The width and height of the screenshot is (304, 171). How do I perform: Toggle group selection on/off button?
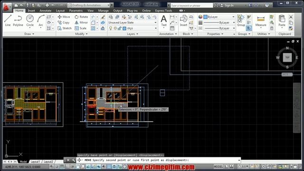coord(249,28)
